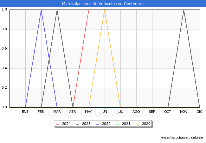Click the SEP month axis label
This screenshot has height=143, width=206.
click(x=152, y=112)
